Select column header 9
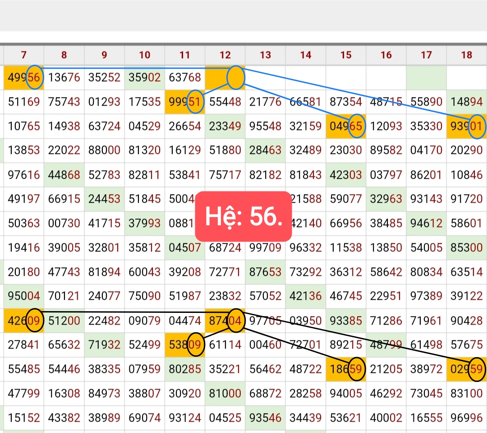 (104, 55)
